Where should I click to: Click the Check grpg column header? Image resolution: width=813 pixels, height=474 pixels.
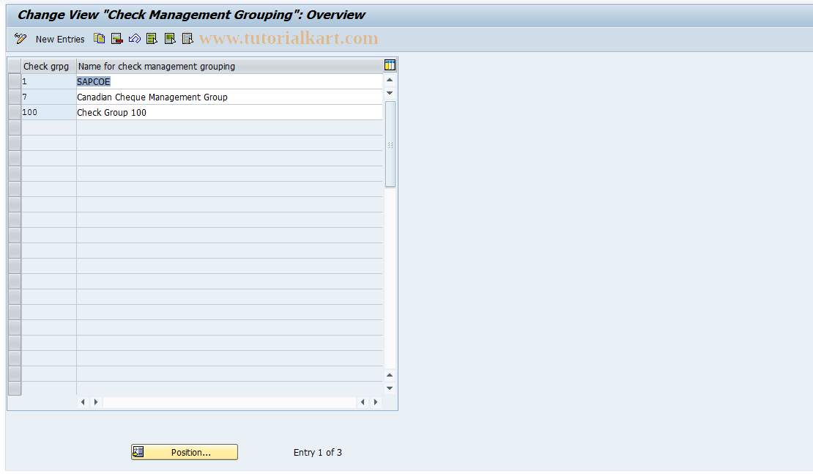tap(49, 66)
